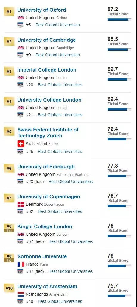Click the 76.7 score bar for Copenhagen

click(x=119, y=206)
